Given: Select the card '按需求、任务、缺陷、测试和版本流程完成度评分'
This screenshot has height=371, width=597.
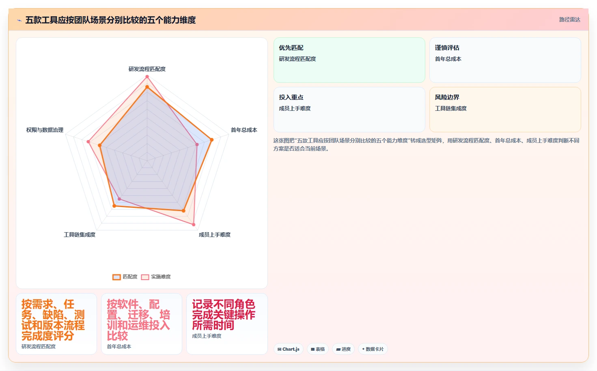Looking at the screenshot, I should (56, 324).
